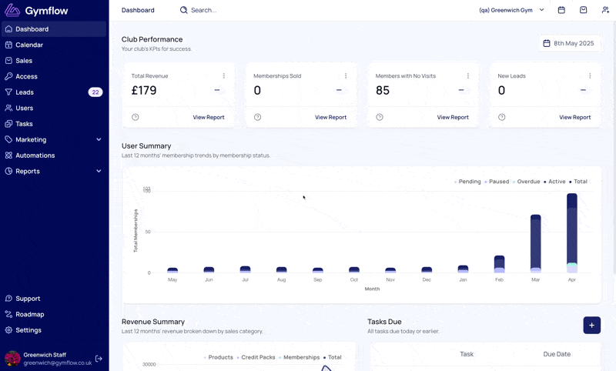Expand the Marketing sidebar submenu

pyautogui.click(x=99, y=139)
